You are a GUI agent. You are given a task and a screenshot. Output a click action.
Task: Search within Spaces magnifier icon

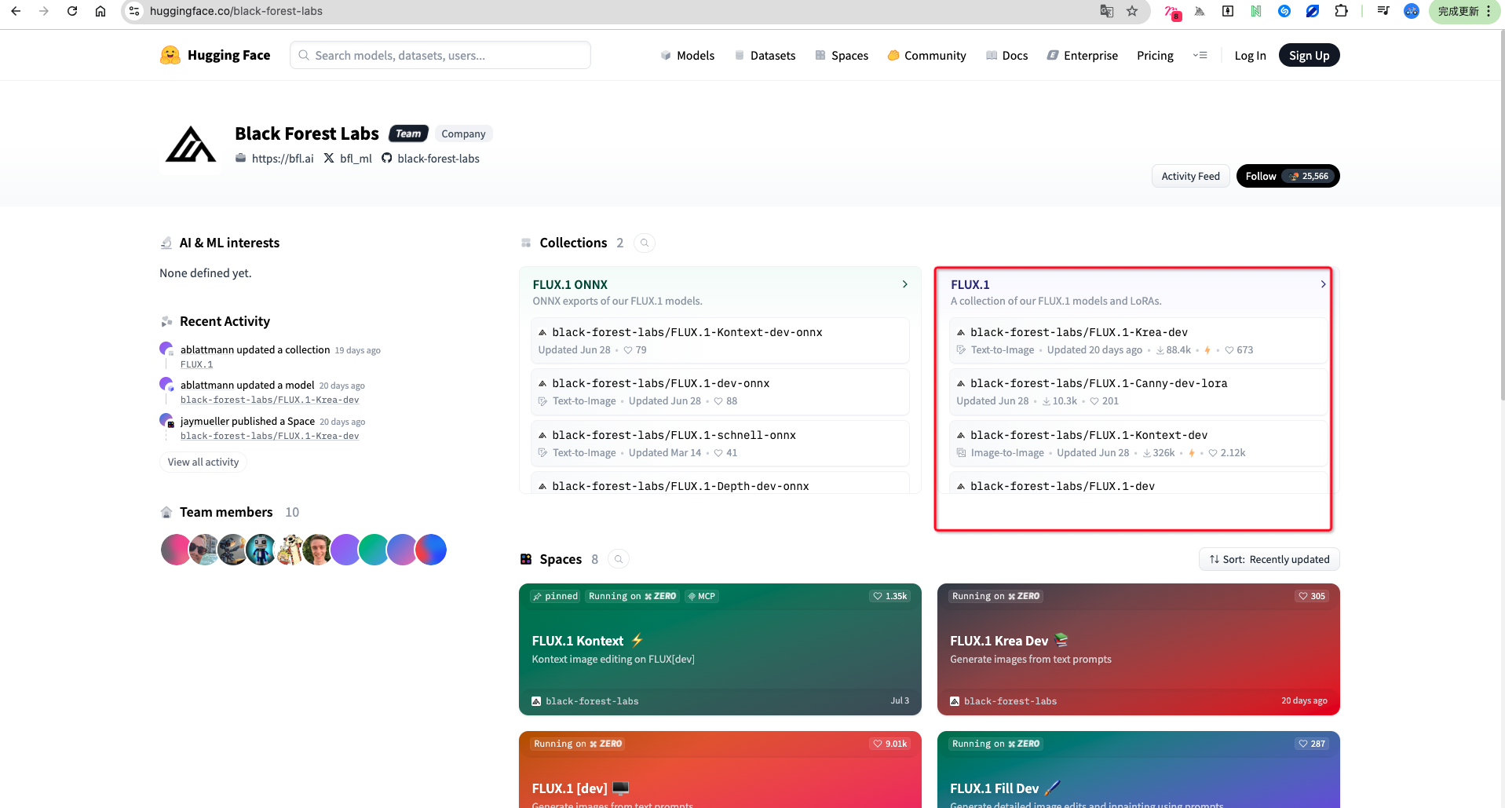[x=619, y=559]
